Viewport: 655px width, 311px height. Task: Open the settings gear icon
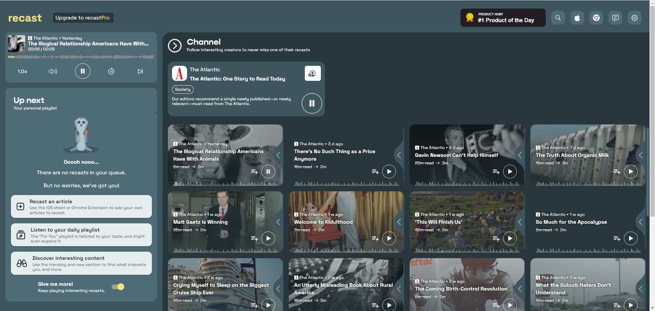point(635,18)
